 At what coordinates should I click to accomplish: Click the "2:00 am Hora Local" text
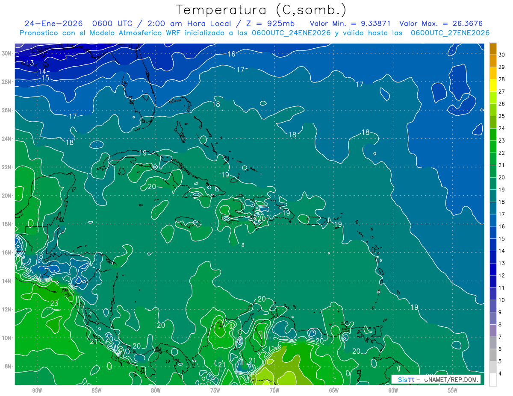(189, 23)
